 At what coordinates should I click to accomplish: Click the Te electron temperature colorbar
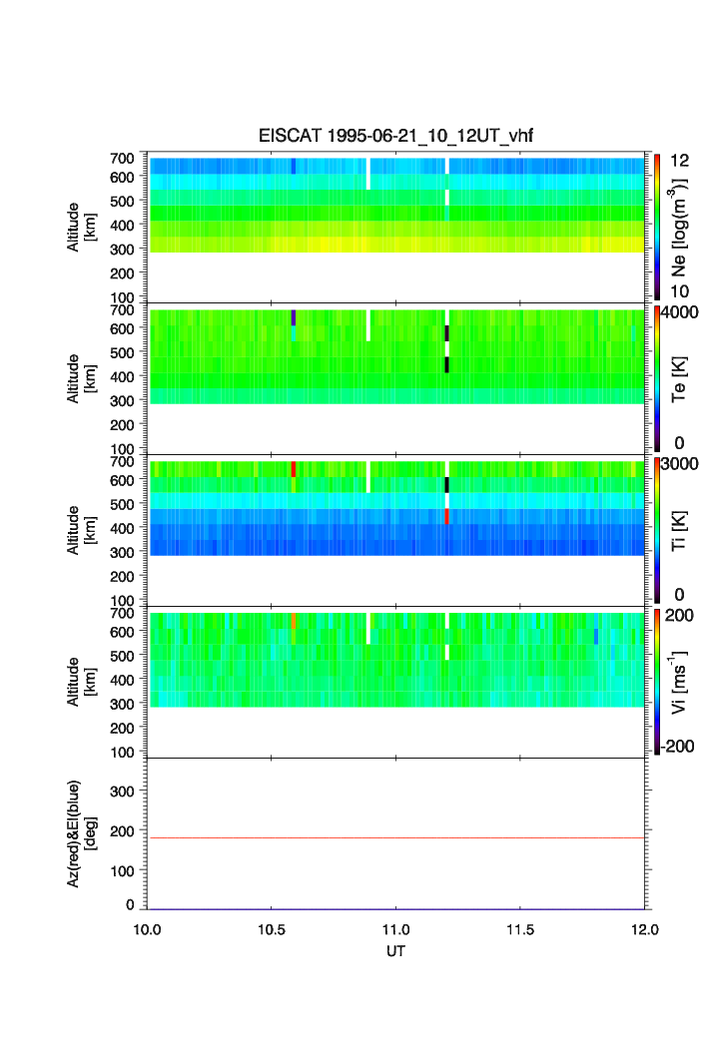pos(656,379)
